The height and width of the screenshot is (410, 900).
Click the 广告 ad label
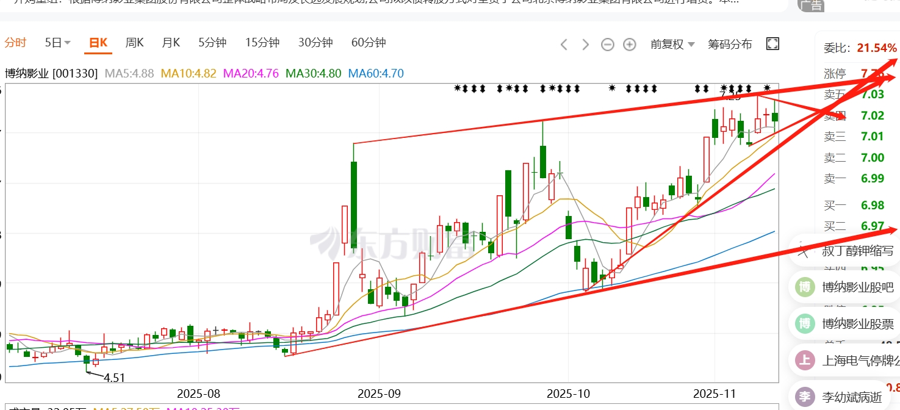[x=810, y=5]
